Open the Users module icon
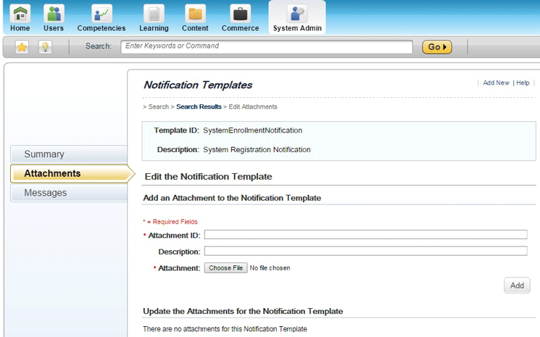The width and height of the screenshot is (540, 337). (x=54, y=14)
